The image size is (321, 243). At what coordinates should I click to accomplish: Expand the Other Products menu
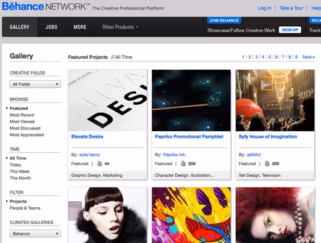[120, 27]
